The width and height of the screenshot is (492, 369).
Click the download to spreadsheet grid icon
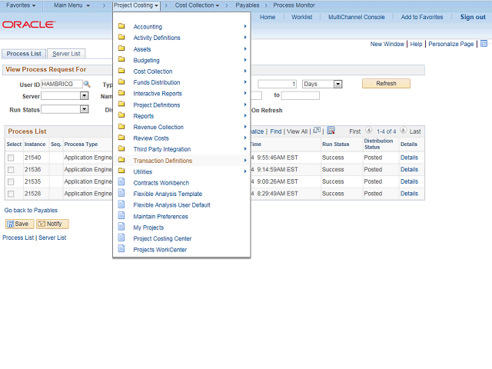tap(331, 130)
